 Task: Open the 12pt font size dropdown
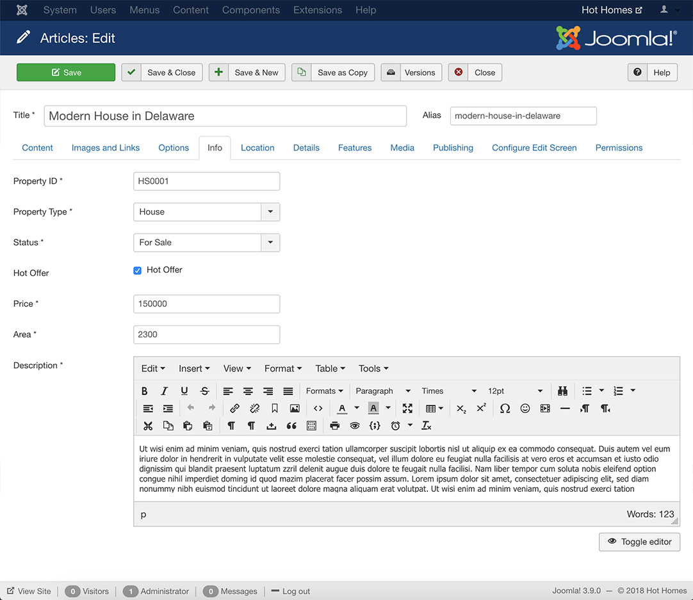point(515,391)
